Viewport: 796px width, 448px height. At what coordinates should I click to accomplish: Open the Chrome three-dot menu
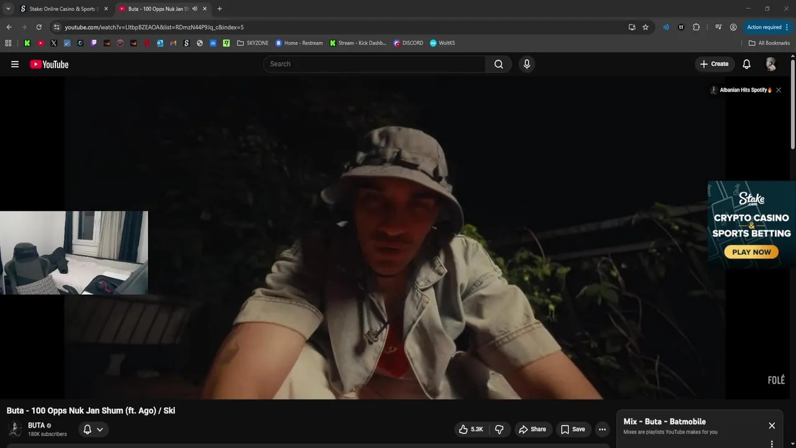pyautogui.click(x=787, y=27)
